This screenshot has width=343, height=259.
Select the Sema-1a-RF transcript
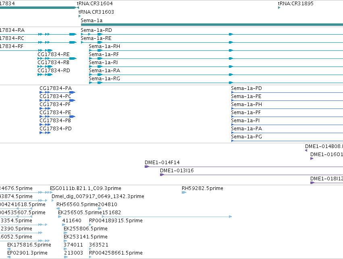click(x=104, y=54)
